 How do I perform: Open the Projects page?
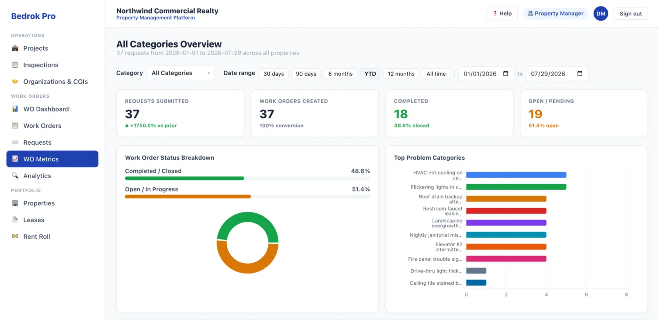[x=52, y=48]
